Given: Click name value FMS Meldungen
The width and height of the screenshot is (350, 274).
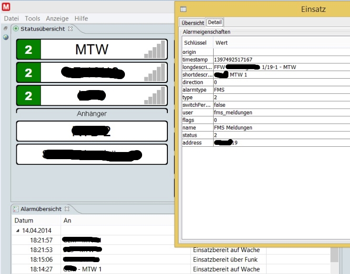Looking at the screenshot, I should coord(233,128).
